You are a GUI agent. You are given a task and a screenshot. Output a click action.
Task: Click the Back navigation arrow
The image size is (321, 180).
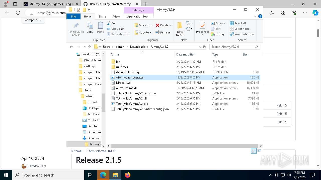(71, 47)
